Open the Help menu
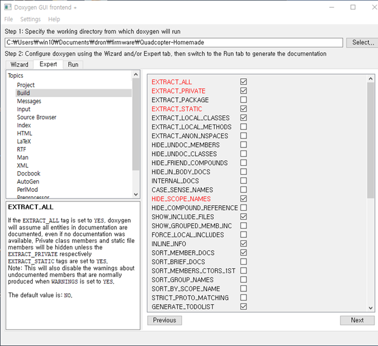The height and width of the screenshot is (346, 378). [54, 19]
